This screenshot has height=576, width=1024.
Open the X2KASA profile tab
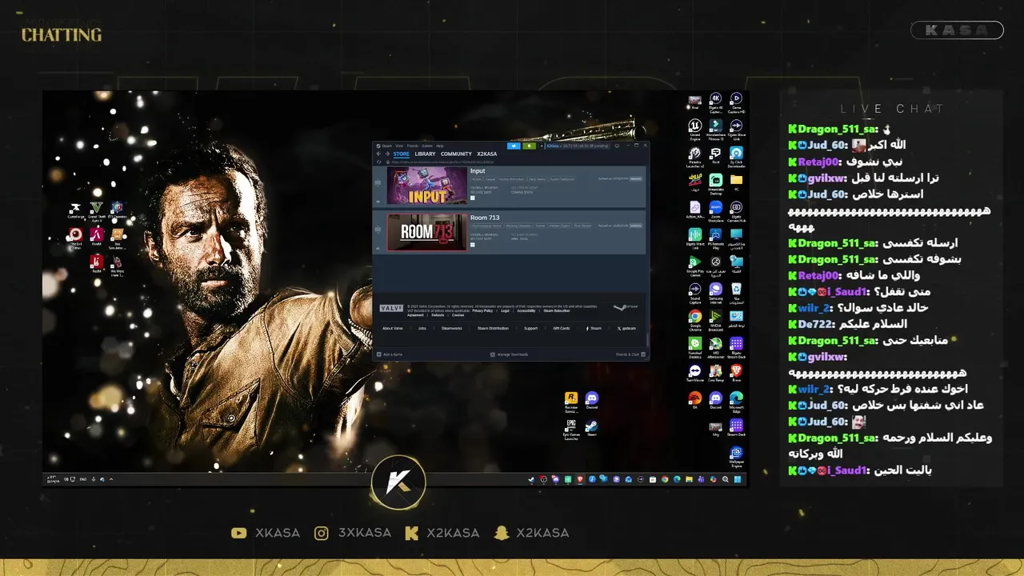(x=487, y=154)
